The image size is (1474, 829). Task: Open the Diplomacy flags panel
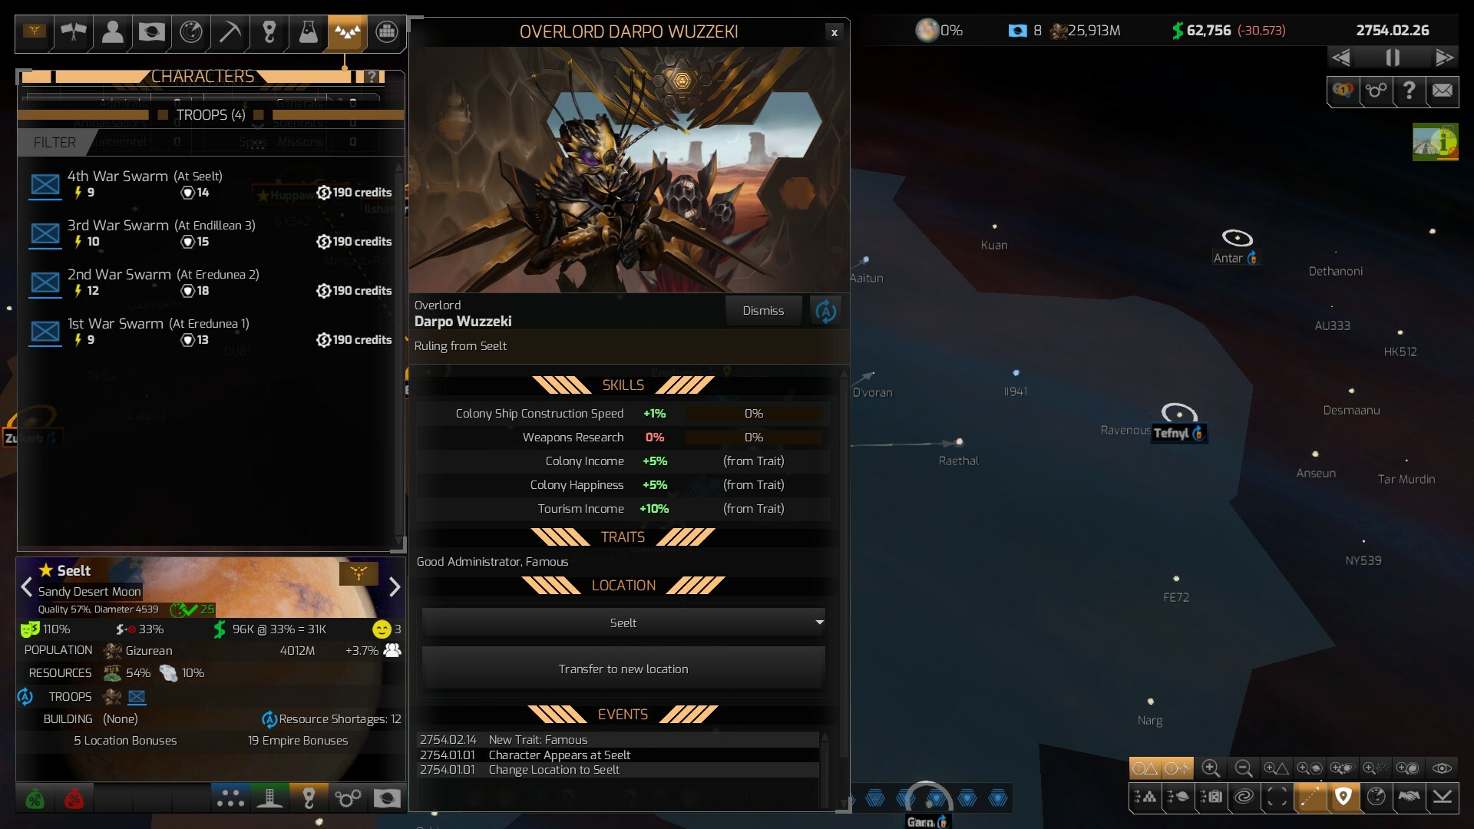pyautogui.click(x=73, y=33)
